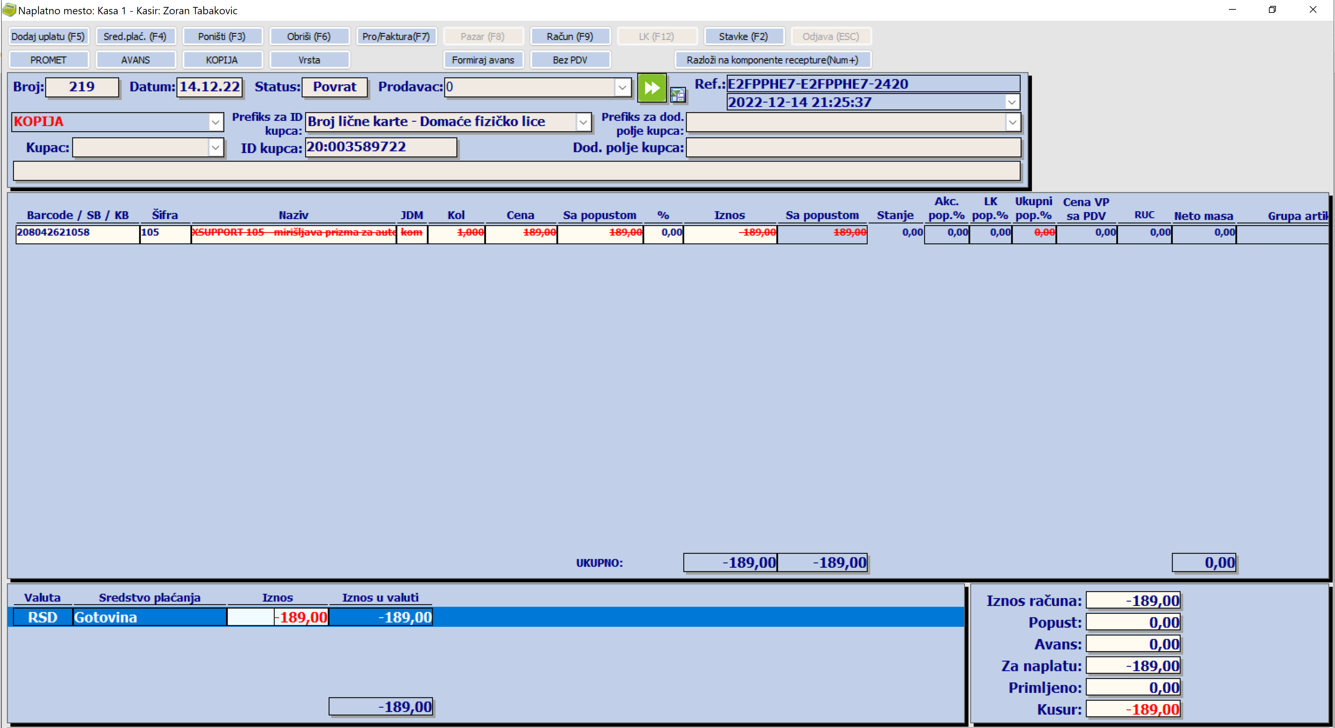The height and width of the screenshot is (728, 1335).
Task: Restore the window size
Action: pyautogui.click(x=1272, y=10)
